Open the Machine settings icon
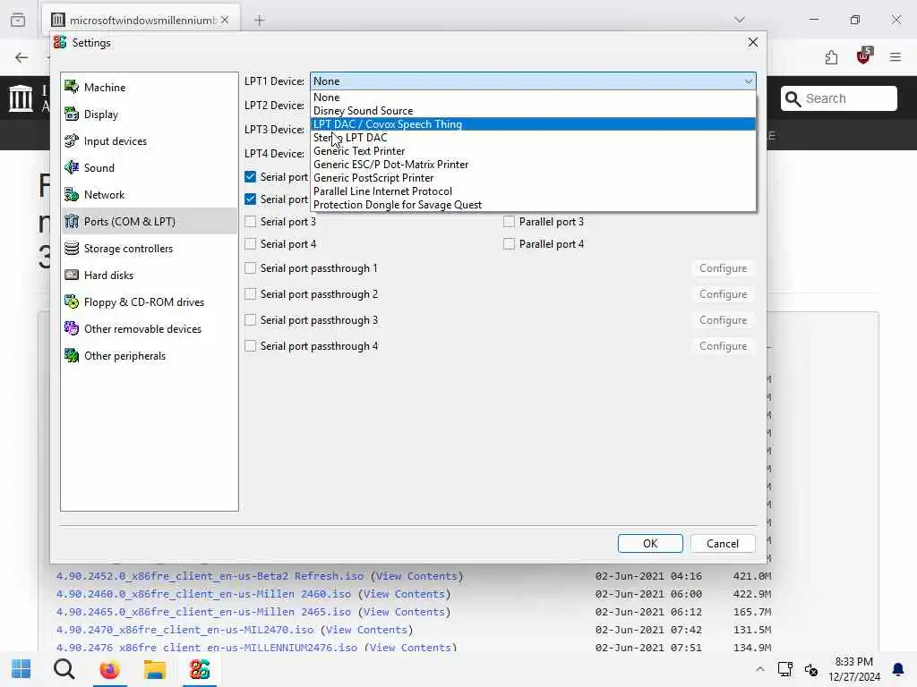The height and width of the screenshot is (687, 917). [x=72, y=87]
